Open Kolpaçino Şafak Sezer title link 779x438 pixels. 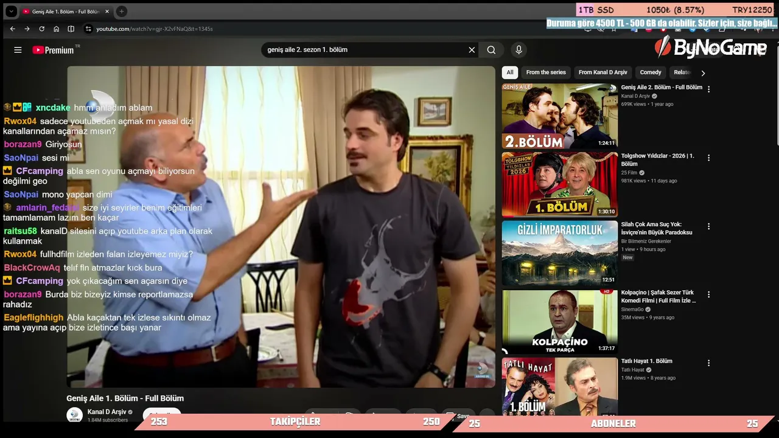click(x=658, y=297)
